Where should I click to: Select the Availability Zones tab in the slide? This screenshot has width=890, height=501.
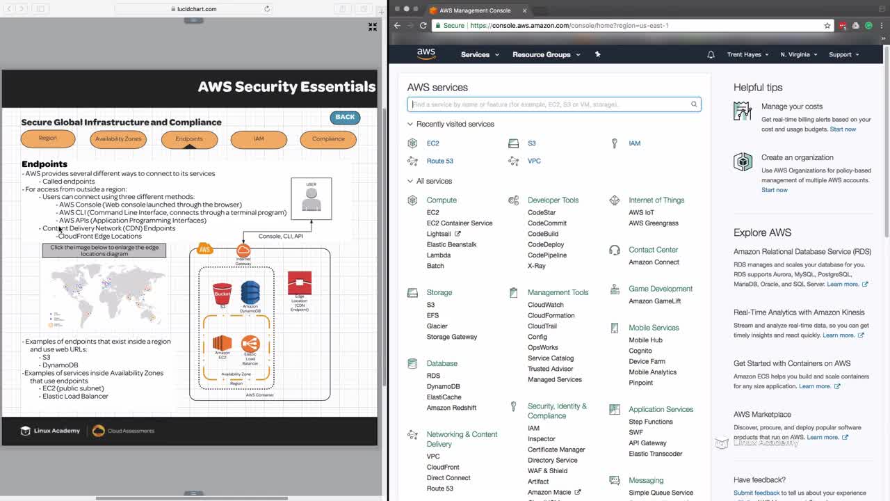(118, 139)
